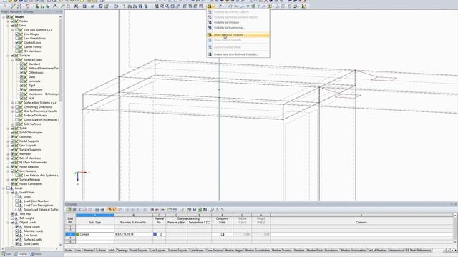This screenshot has width=458, height=257.
Task: Enable the Center Points checkbox
Action: click(x=17, y=47)
